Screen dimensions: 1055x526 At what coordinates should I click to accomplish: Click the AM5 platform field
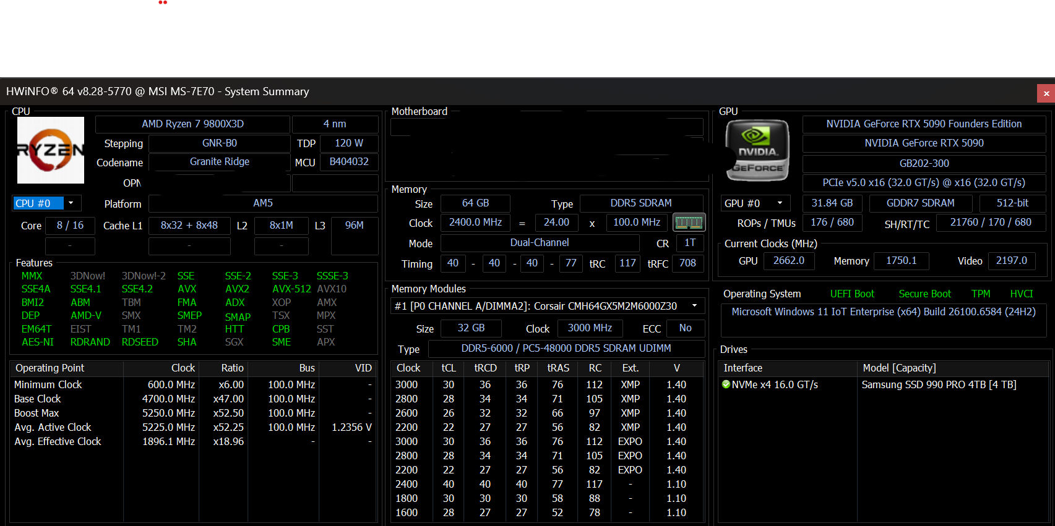point(263,203)
